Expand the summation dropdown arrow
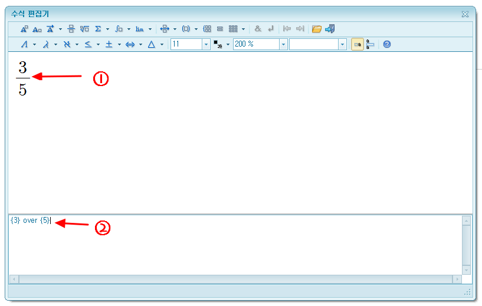Image resolution: width=482 pixels, height=306 pixels. [x=107, y=29]
